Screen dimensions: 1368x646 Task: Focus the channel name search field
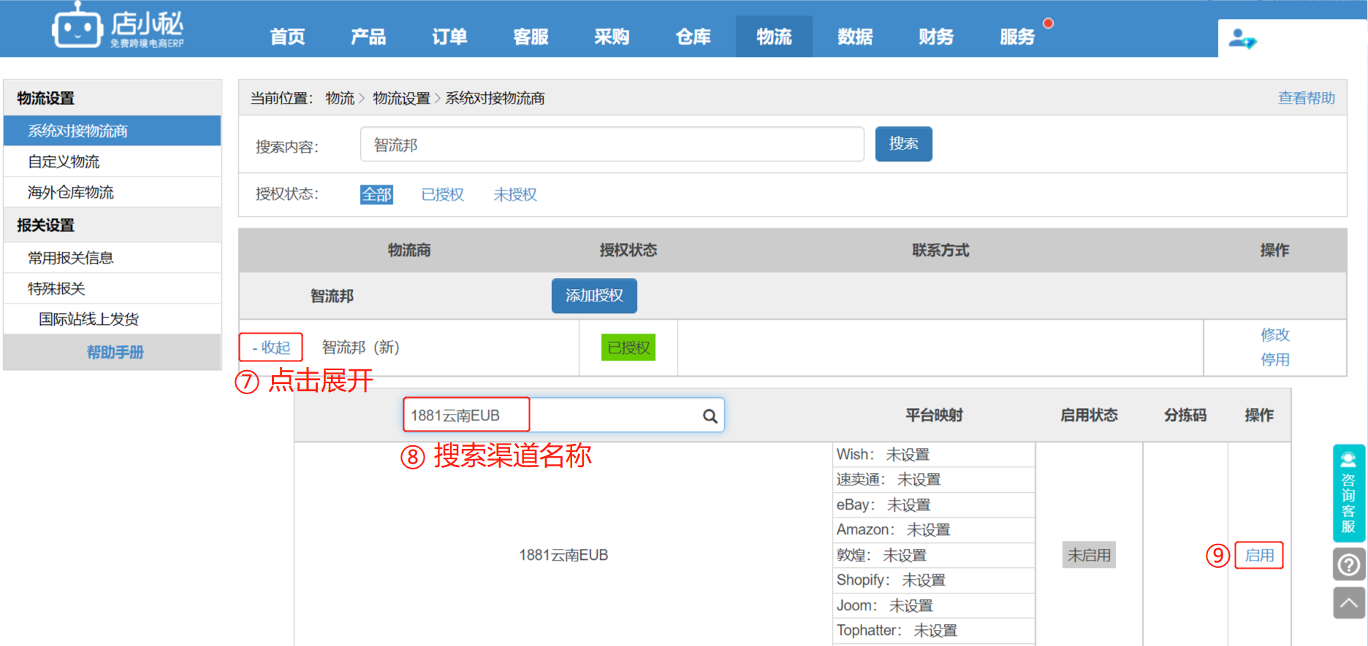563,415
